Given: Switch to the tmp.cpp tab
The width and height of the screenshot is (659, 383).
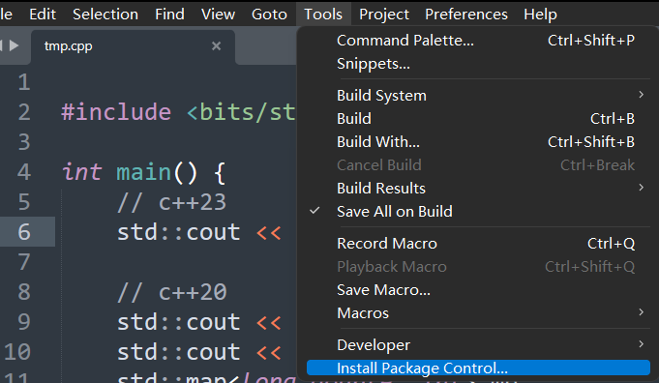Looking at the screenshot, I should pos(68,45).
